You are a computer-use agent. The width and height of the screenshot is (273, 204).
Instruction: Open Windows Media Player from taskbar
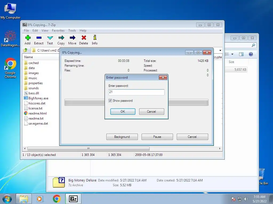[x=40, y=199]
